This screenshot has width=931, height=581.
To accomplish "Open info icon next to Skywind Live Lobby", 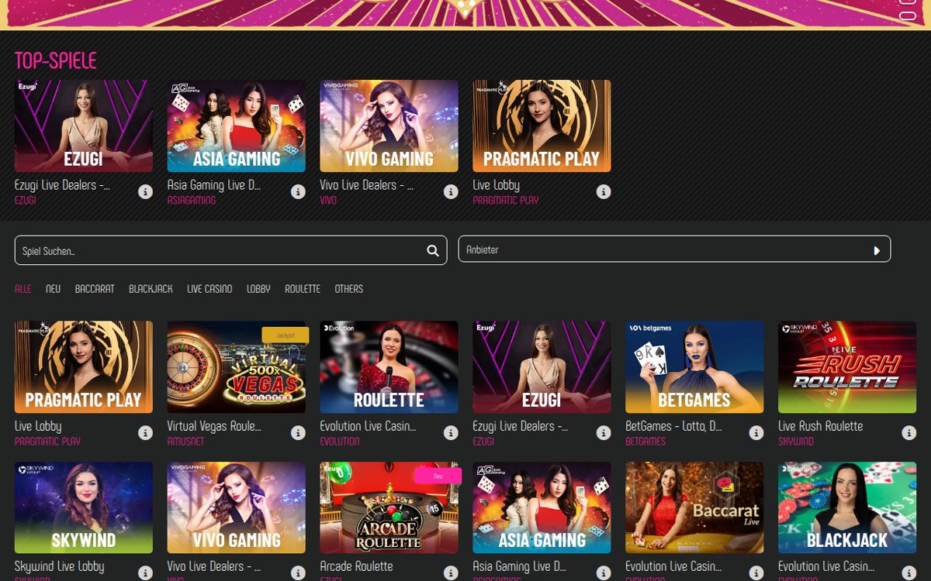I will coord(145,572).
